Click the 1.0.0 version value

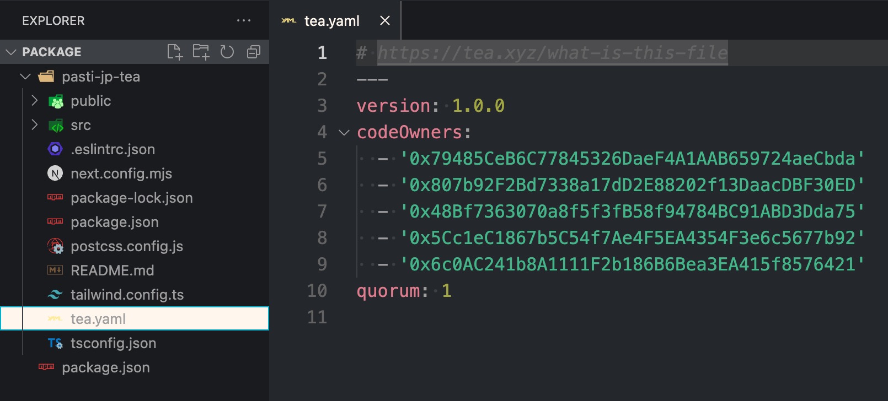tap(478, 106)
